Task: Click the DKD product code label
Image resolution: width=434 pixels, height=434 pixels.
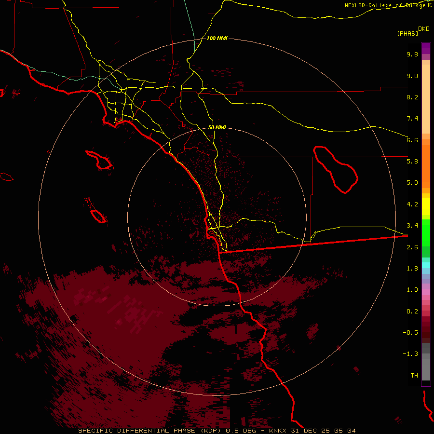Action: point(424,29)
